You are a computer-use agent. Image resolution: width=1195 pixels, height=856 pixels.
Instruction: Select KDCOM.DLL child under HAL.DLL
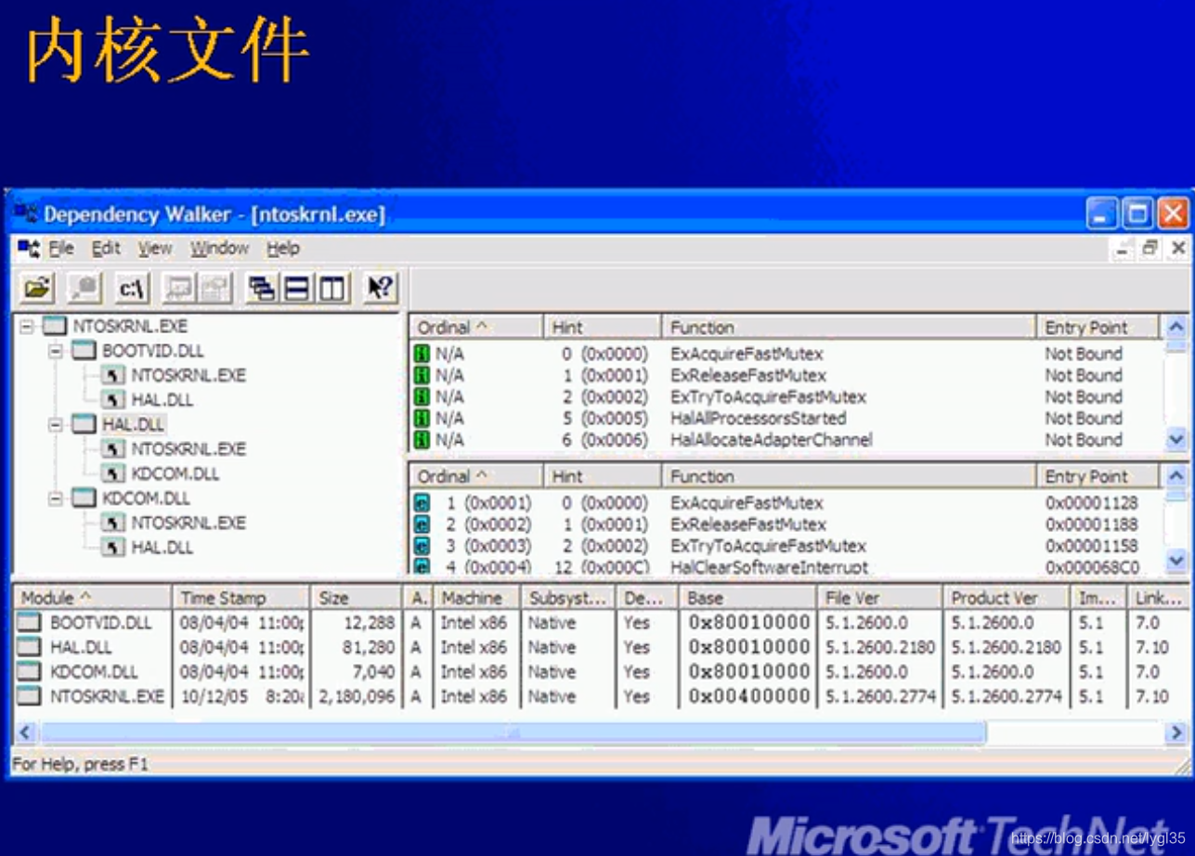[175, 473]
